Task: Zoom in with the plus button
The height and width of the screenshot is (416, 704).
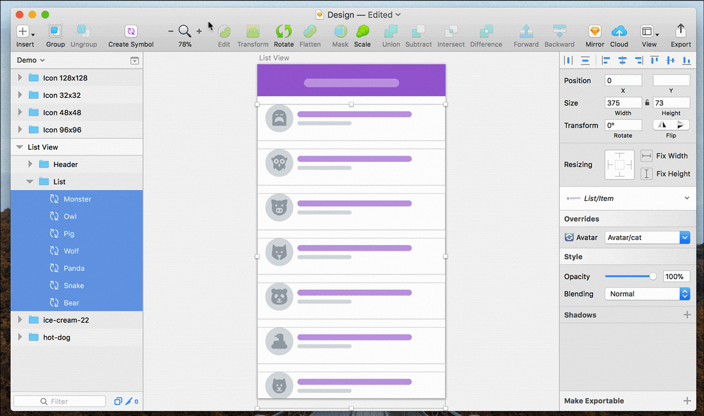Action: coord(199,31)
